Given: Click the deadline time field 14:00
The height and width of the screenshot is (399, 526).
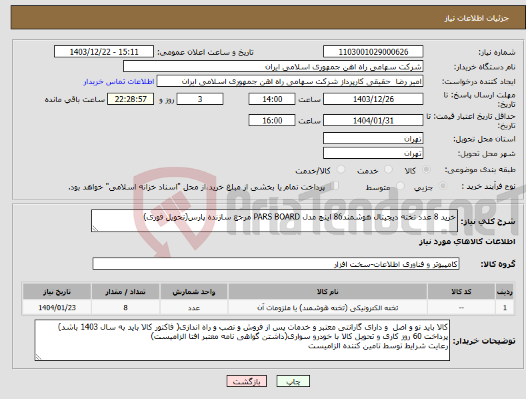Looking at the screenshot, I should [x=272, y=99].
